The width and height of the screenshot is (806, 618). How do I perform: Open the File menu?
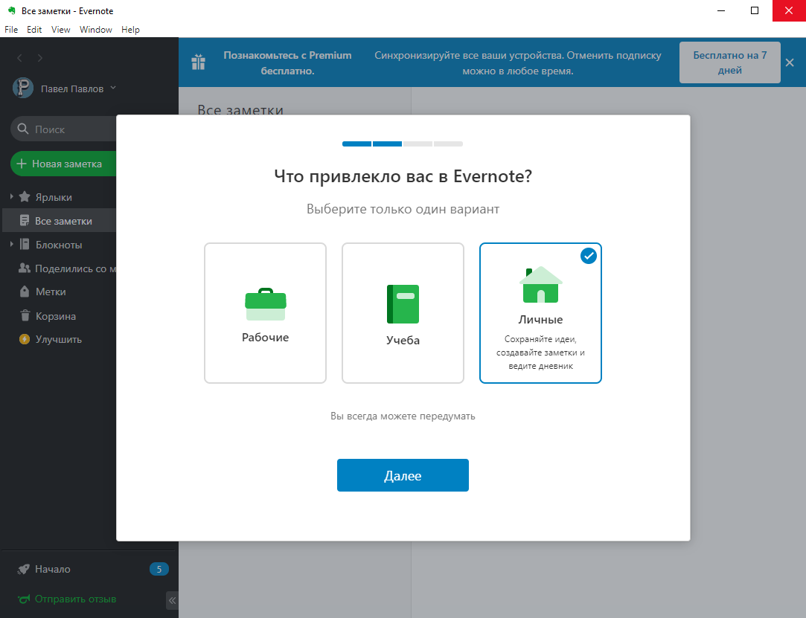tap(11, 29)
